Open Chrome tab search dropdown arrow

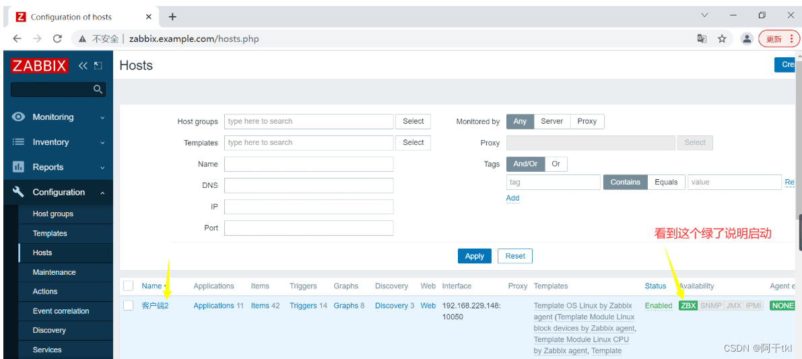click(704, 15)
